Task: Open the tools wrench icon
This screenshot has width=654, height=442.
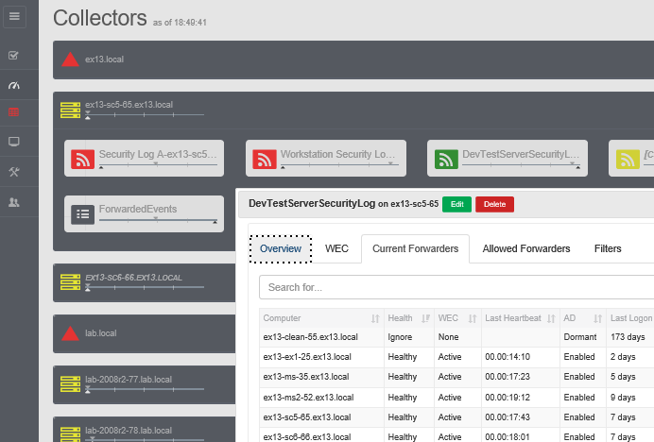Action: click(x=14, y=171)
